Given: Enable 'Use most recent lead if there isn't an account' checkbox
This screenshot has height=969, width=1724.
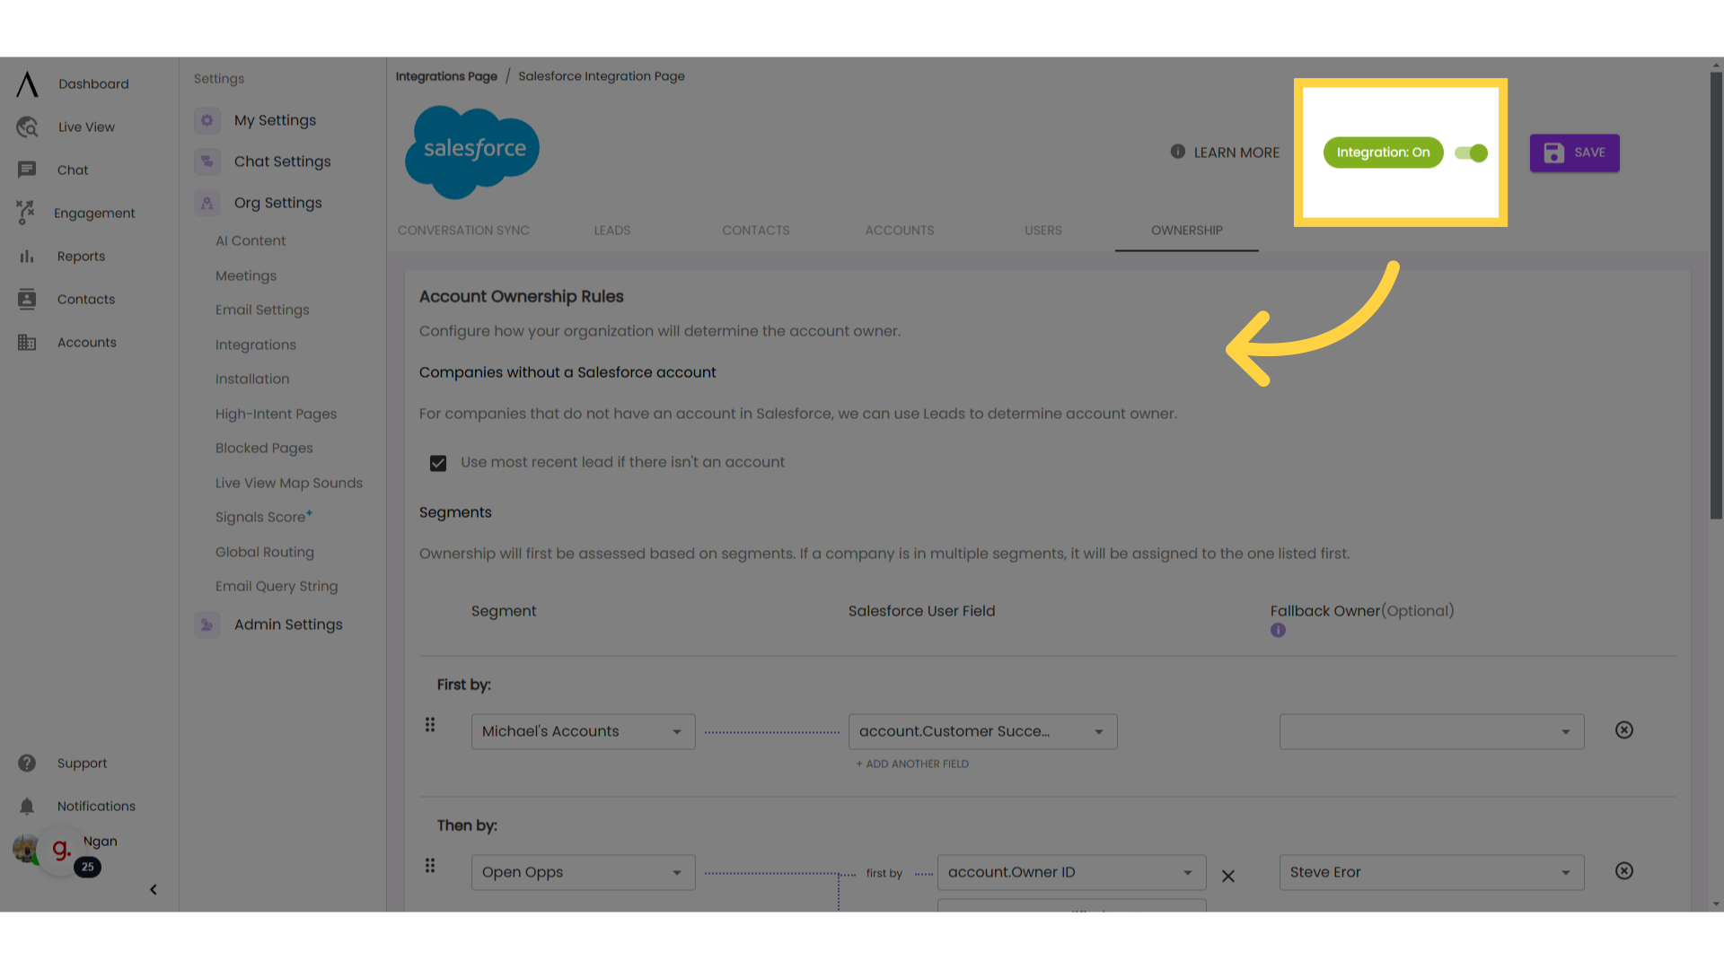Looking at the screenshot, I should point(438,463).
